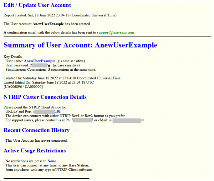This screenshot has height=181, width=214.
Task: Click the support@use-snip.com email link
Action: pyautogui.click(x=115, y=32)
